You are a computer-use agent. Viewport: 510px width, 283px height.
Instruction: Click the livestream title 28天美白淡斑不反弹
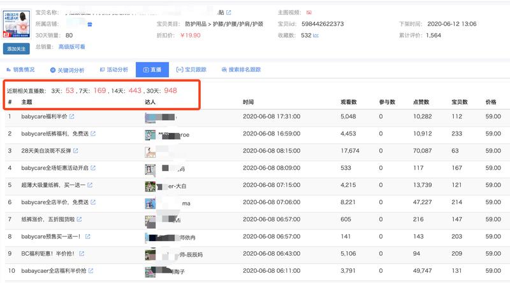tap(46, 151)
